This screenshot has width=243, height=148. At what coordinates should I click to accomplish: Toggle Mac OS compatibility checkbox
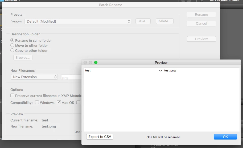point(59,102)
